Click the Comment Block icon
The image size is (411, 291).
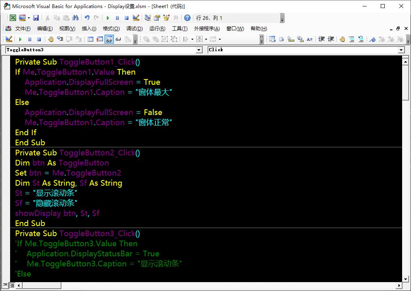[352, 39]
